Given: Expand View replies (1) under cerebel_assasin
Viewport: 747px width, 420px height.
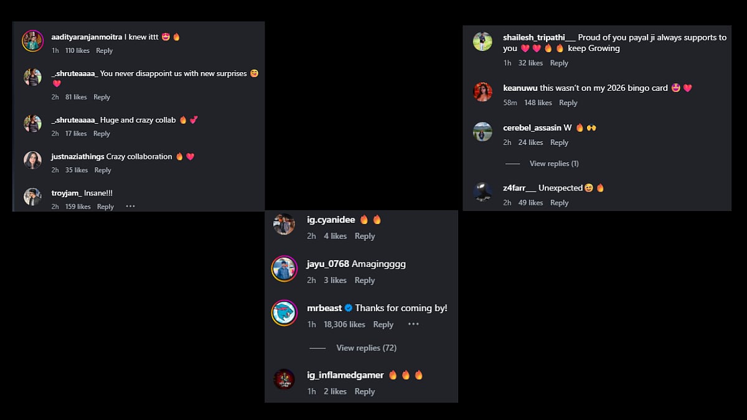Looking at the screenshot, I should (554, 164).
